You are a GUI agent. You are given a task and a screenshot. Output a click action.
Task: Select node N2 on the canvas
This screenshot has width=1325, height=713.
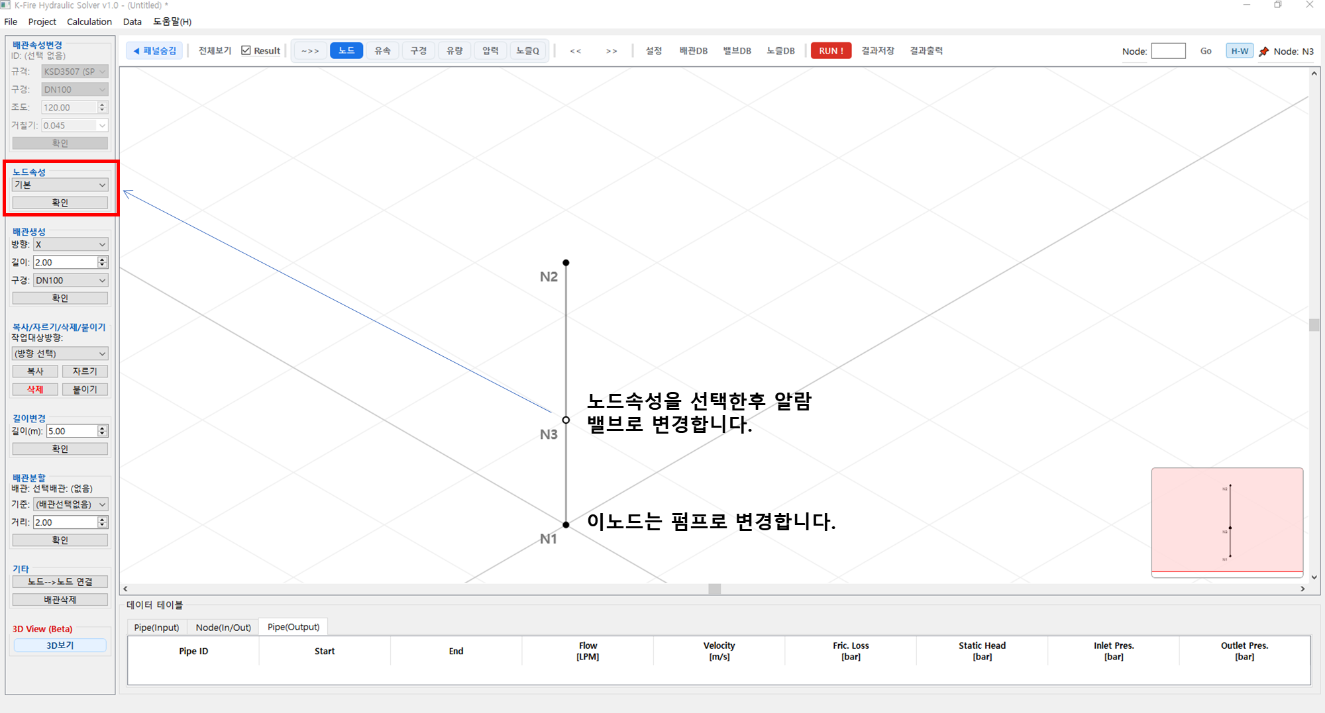[566, 263]
